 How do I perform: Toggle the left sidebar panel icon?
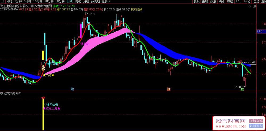[x=3, y=2]
